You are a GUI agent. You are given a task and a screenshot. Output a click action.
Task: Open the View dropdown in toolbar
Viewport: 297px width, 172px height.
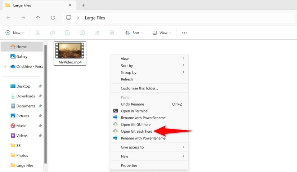point(162,33)
